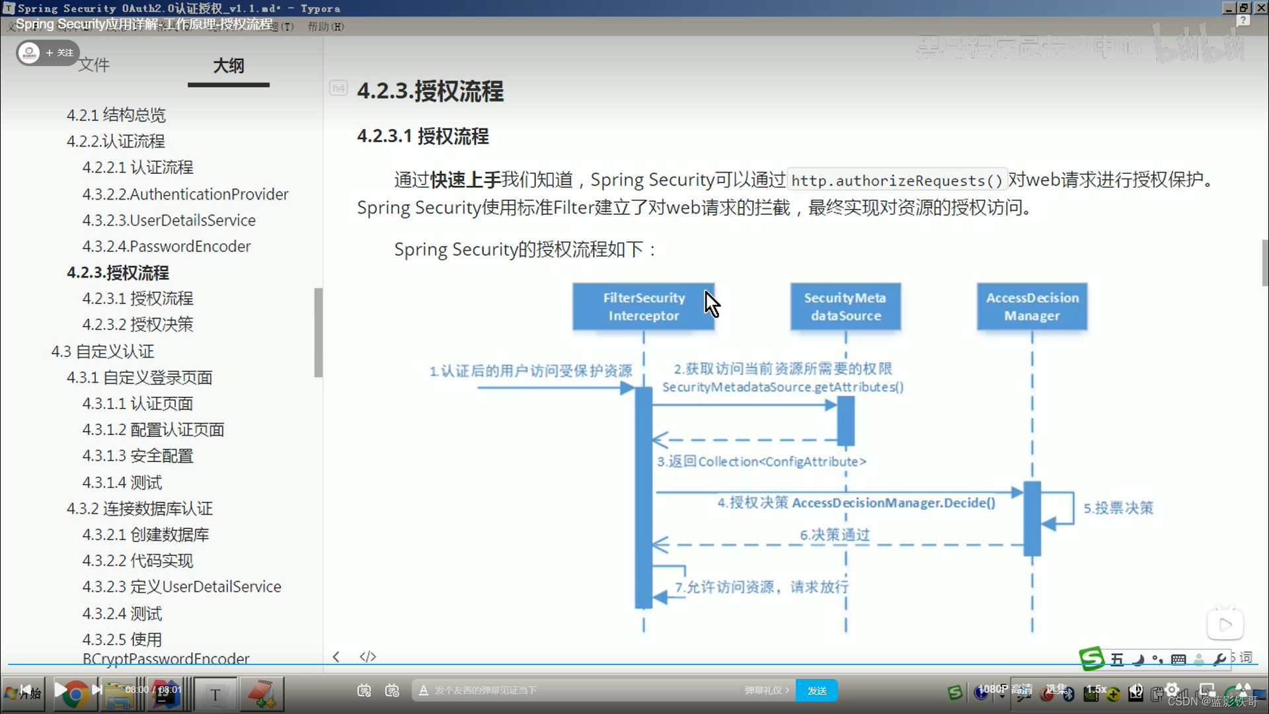This screenshot has width=1269, height=714.
Task: Open outline item 4.3.2.4 测试
Action: [122, 614]
